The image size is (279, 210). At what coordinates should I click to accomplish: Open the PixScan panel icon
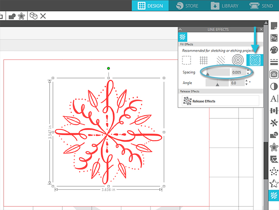click(x=274, y=38)
